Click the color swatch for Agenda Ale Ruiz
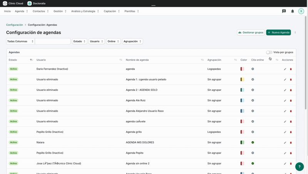This screenshot has width=308, height=174. 242,100
